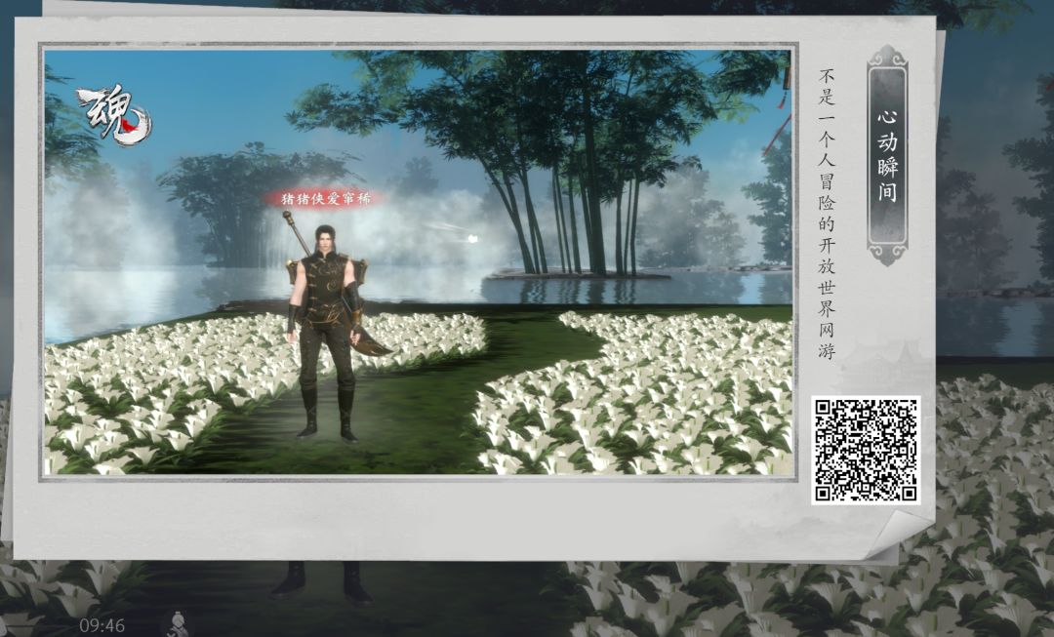Tap the 09:46 clock display
The width and height of the screenshot is (1054, 637).
tap(101, 625)
